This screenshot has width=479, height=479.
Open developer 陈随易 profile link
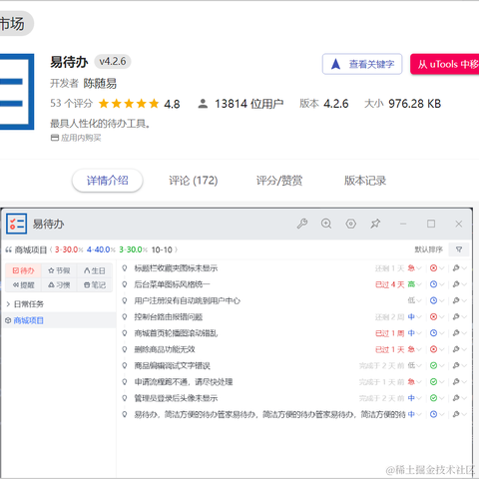100,83
